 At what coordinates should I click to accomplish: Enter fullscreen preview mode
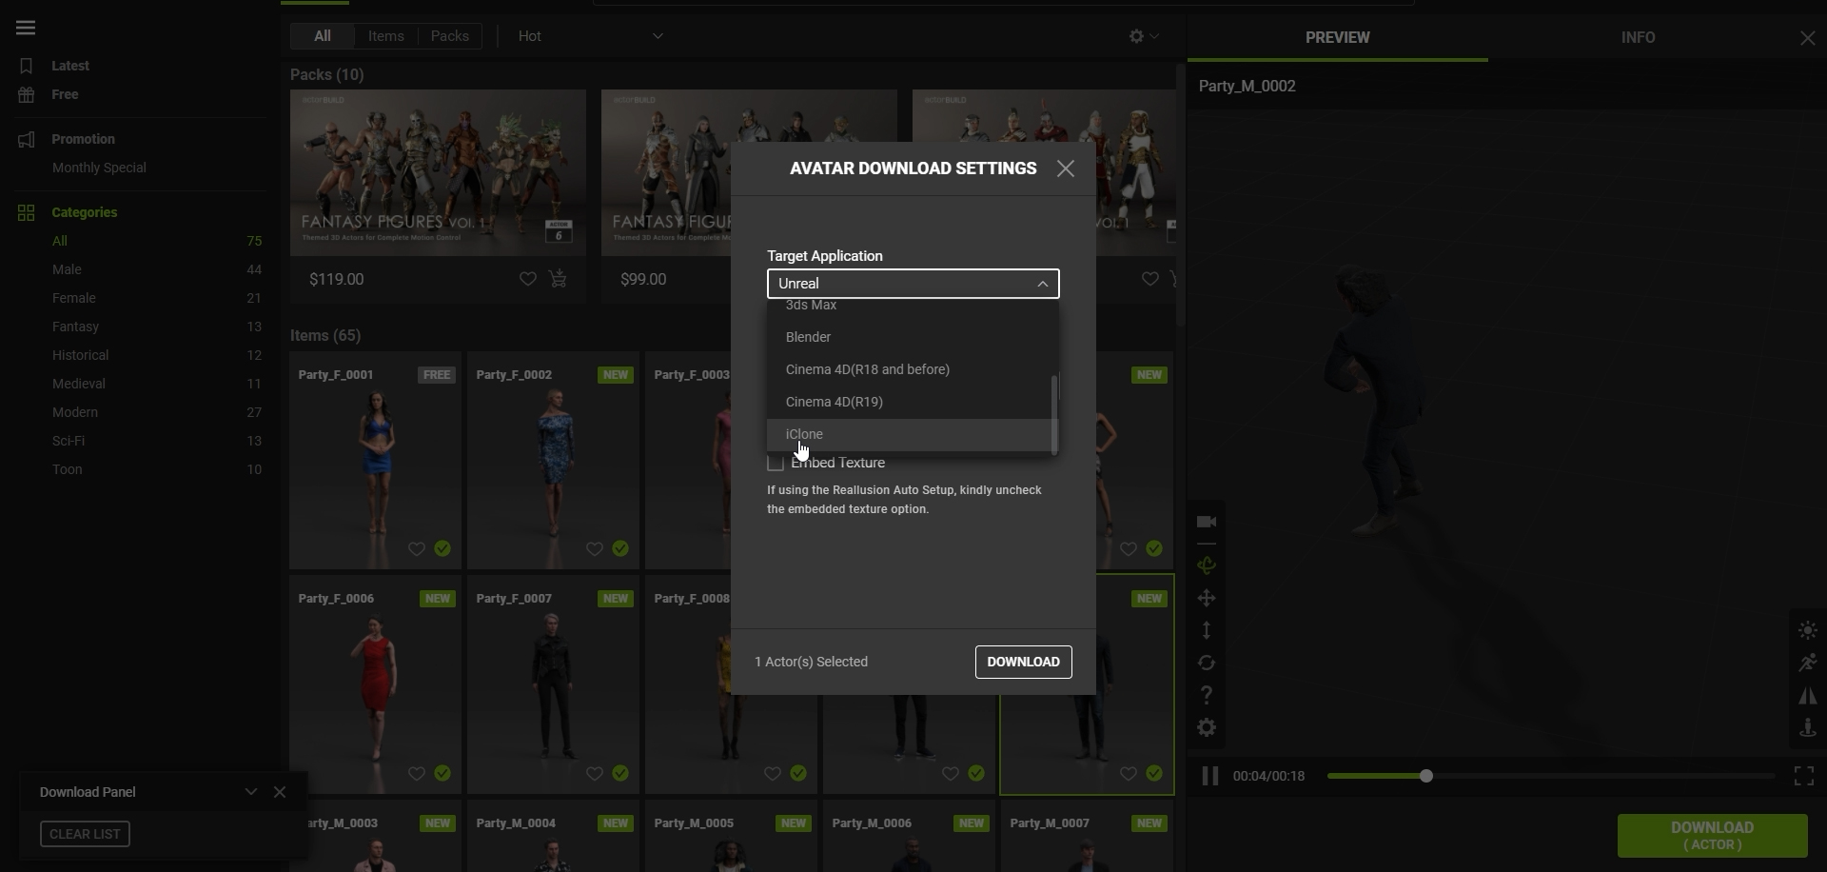[x=1804, y=776]
